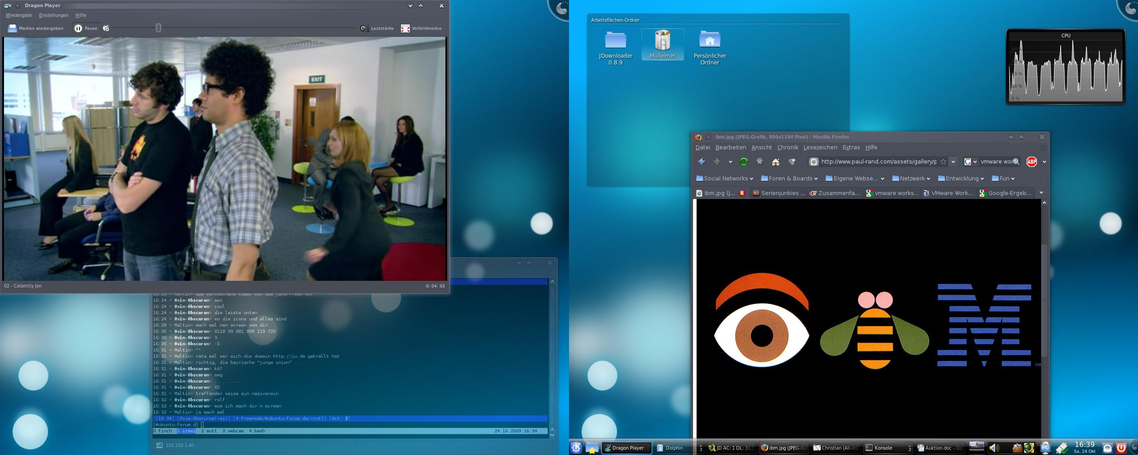Switch to Dolphin in the taskbar
This screenshot has width=1138, height=455.
click(674, 448)
